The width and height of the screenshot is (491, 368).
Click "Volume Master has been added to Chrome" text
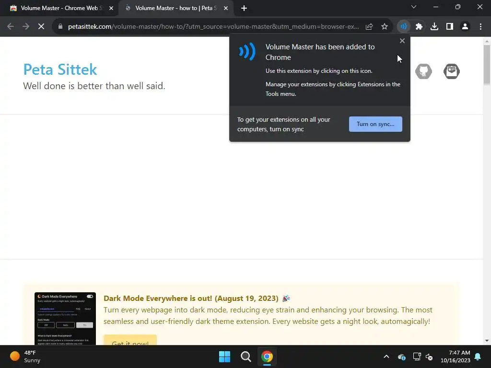click(x=320, y=52)
